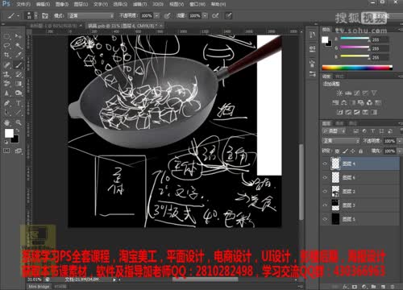The height and width of the screenshot is (290, 403).
Task: Open brush mode 模式 dropdown in options bar
Action: coord(91,16)
